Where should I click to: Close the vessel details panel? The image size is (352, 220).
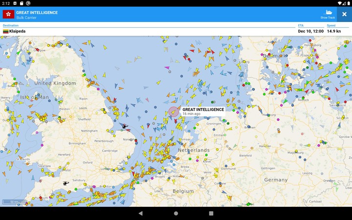[344, 14]
